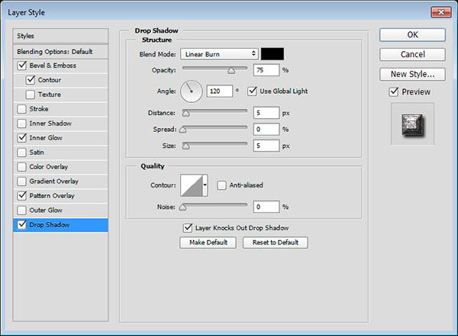Open the Blend Mode dropdown
Viewport: 458px width, 336px height.
point(220,53)
